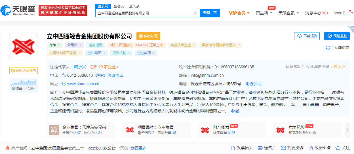The height and width of the screenshot is (154, 354).
Task: Click the refresh icon next to 1天前更新
Action: coord(328,48)
